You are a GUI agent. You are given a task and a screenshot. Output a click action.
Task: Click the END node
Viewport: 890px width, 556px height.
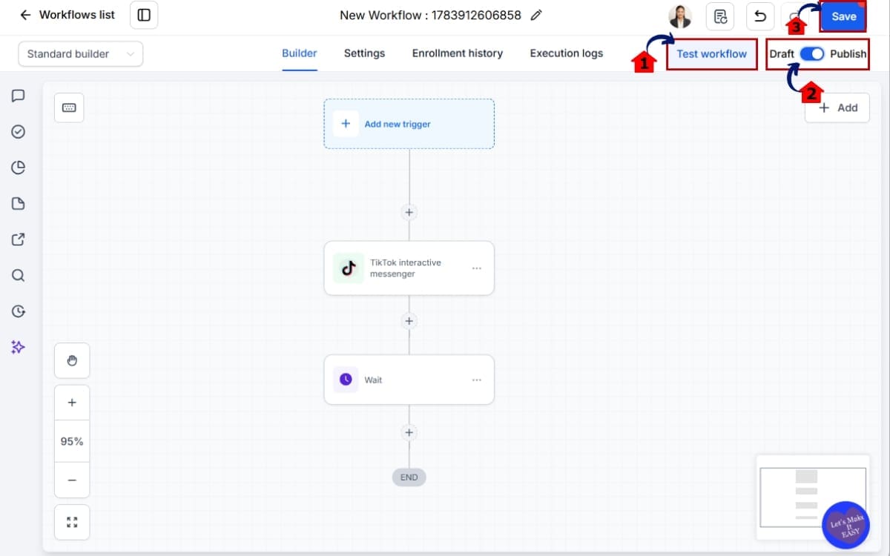point(409,477)
